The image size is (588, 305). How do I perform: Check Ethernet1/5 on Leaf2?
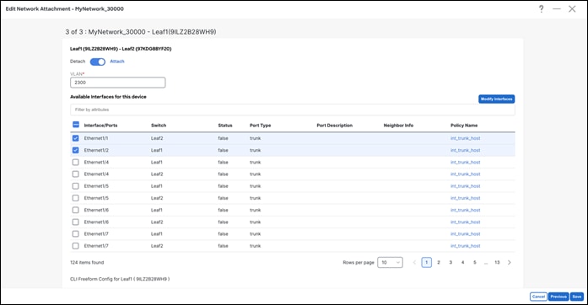(76, 198)
